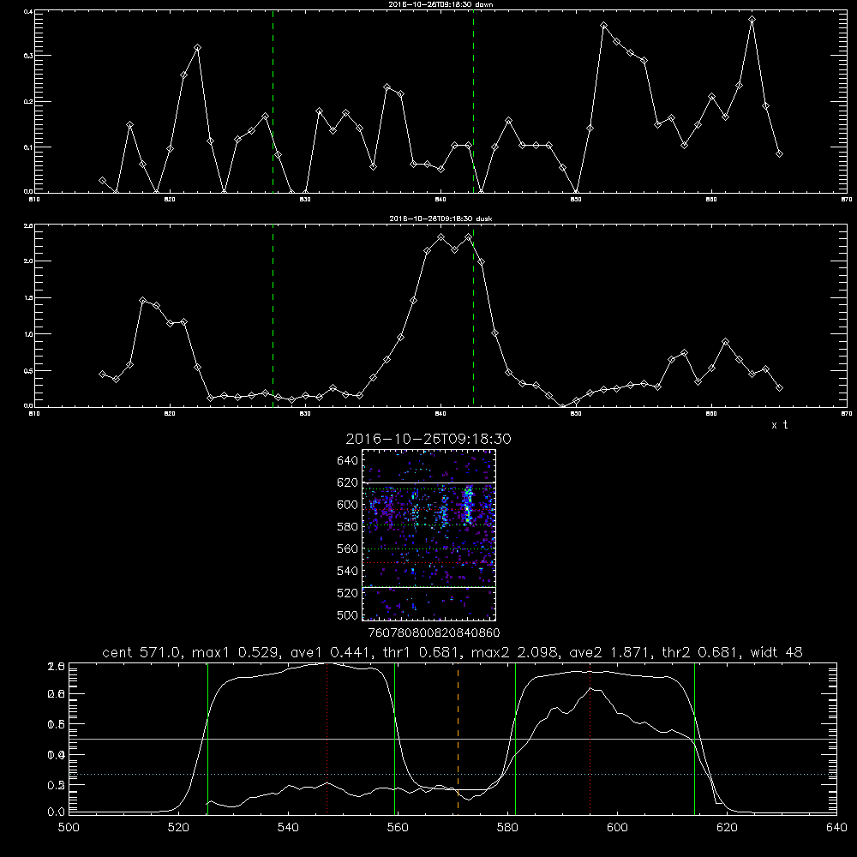The image size is (857, 857).
Task: Click the right green dashed line in dawn plot
Action: pyautogui.click(x=473, y=101)
